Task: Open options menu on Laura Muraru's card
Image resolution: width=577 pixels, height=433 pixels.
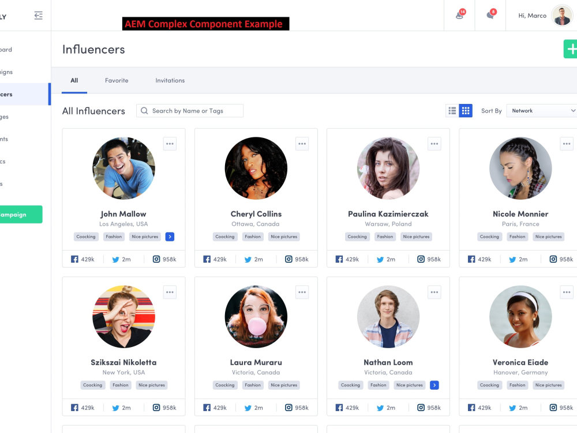Action: (x=302, y=292)
